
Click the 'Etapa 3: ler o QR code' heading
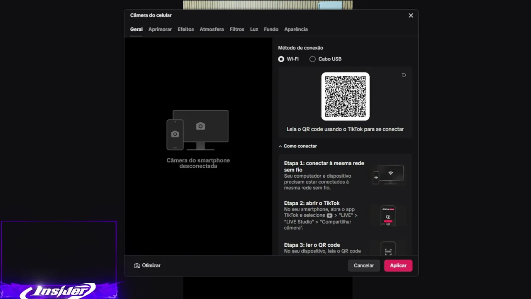312,245
